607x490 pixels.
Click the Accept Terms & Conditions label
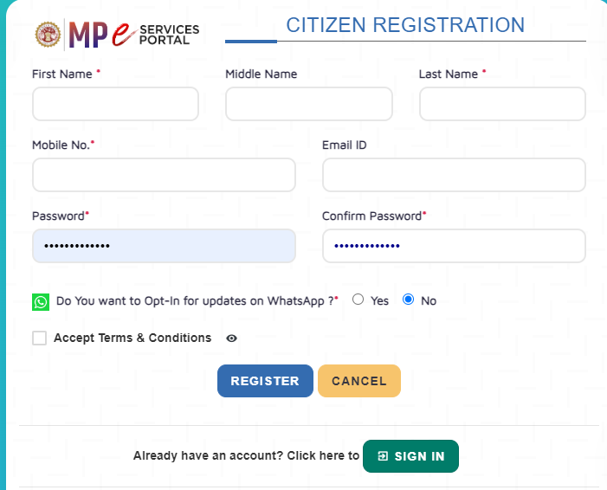(132, 338)
